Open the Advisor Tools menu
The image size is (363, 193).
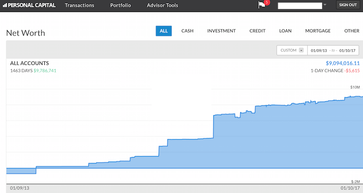162,5
